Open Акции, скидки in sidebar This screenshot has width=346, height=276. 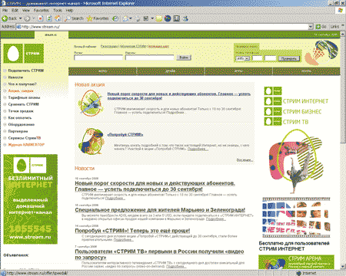click(21, 90)
